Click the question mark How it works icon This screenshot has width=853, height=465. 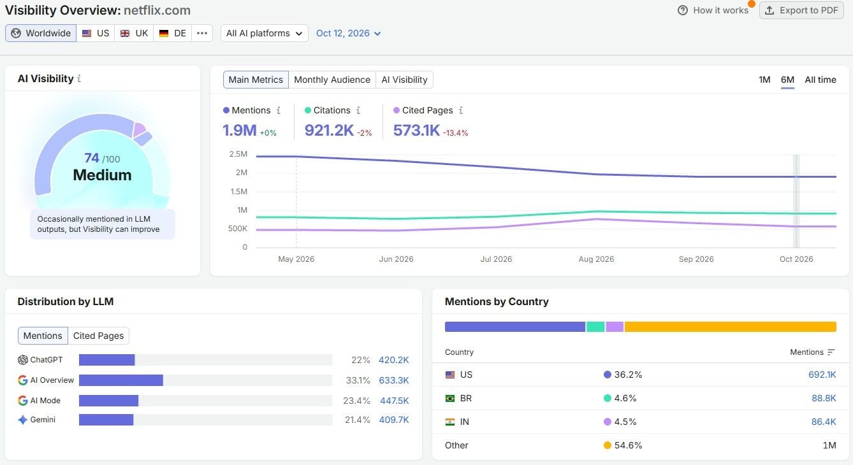coord(683,10)
